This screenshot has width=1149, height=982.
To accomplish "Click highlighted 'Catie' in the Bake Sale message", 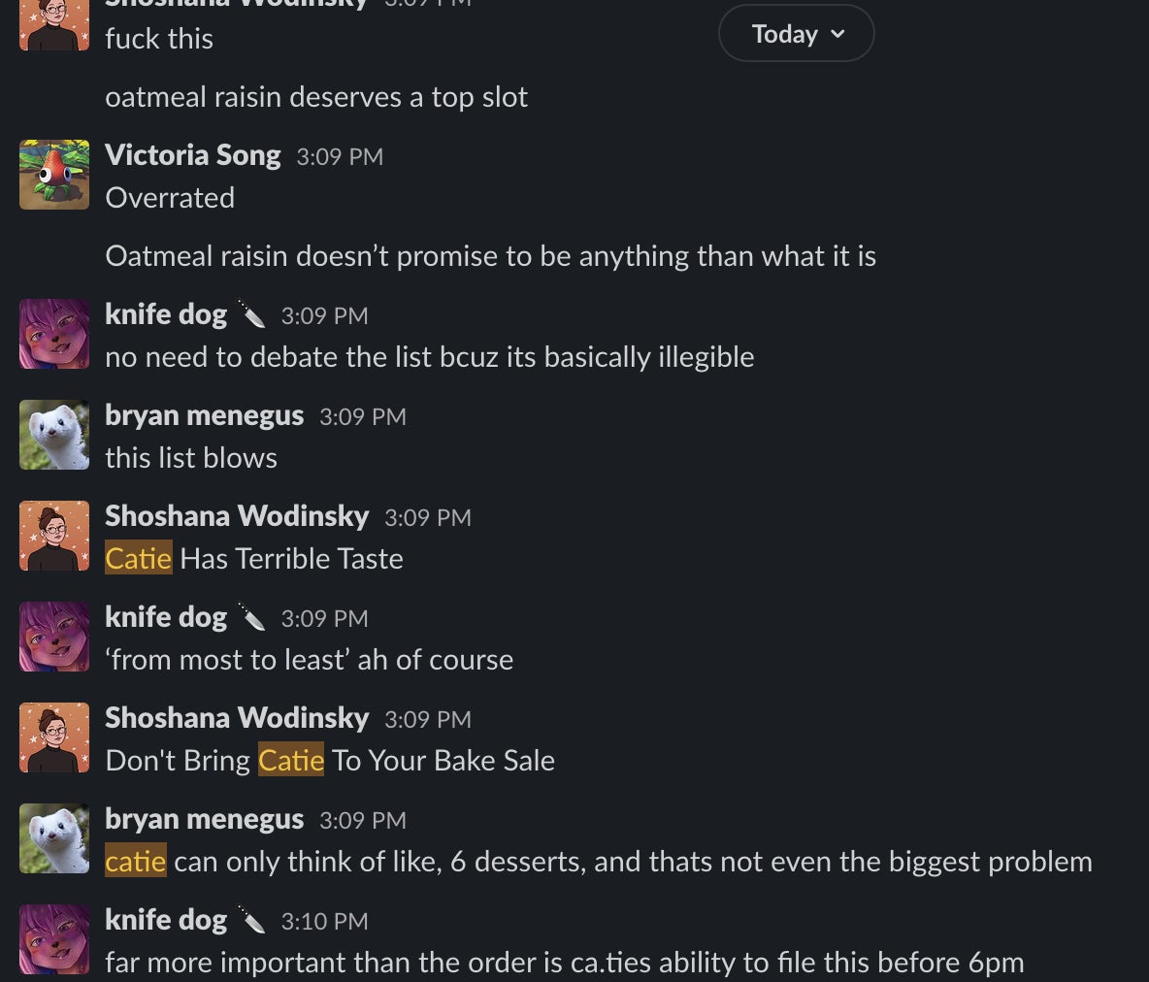I will [290, 761].
